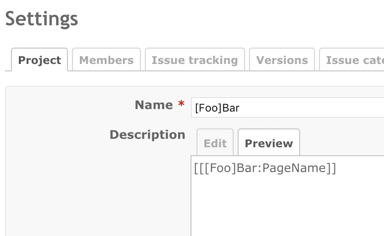
Task: Click the Name field label
Action: click(x=154, y=105)
